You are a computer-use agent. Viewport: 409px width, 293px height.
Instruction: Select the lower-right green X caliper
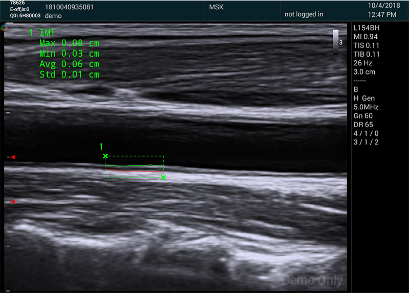[x=163, y=177]
